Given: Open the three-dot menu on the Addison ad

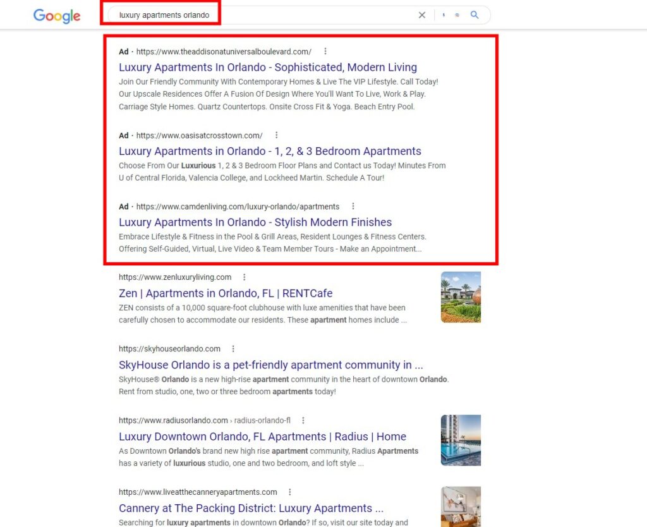Looking at the screenshot, I should coord(325,51).
